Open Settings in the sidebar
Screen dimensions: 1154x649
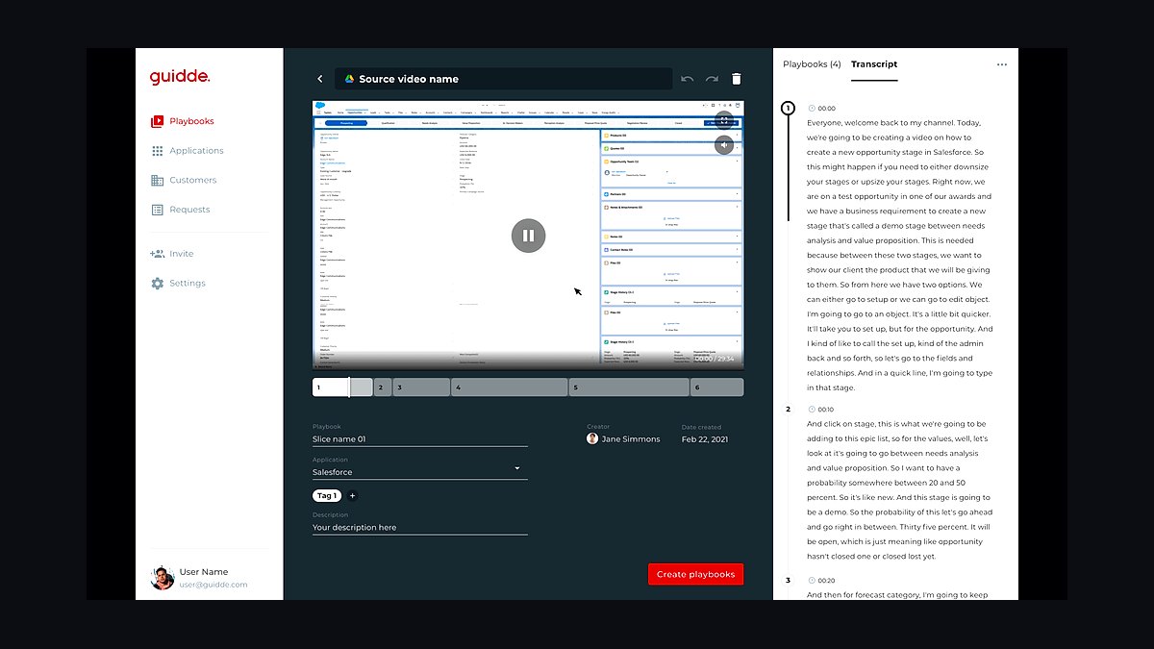click(178, 284)
